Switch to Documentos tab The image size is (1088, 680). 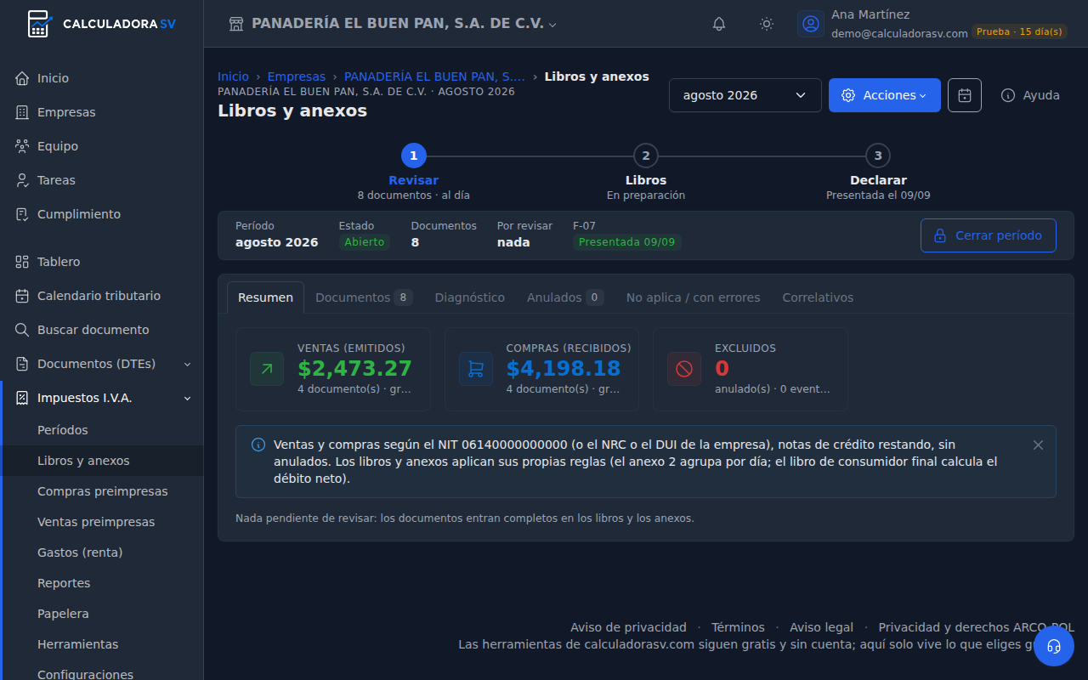pos(364,297)
